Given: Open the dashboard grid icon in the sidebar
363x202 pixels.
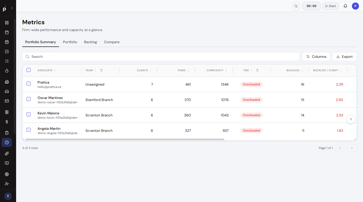Looking at the screenshot, I should pos(7,23).
